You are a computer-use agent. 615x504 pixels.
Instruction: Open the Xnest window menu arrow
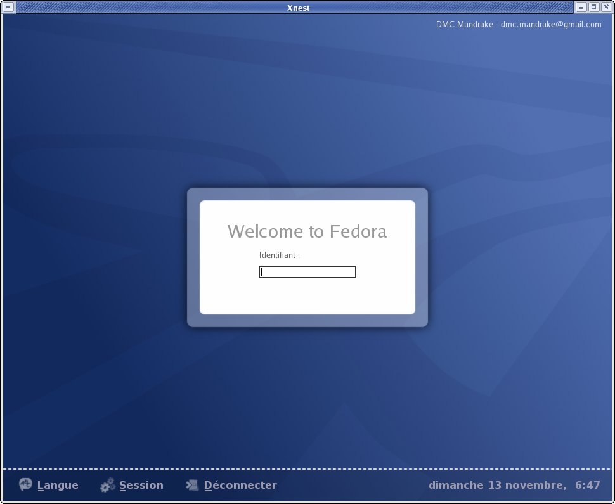pyautogui.click(x=8, y=7)
